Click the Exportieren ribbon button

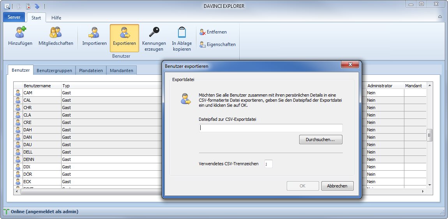coord(124,38)
